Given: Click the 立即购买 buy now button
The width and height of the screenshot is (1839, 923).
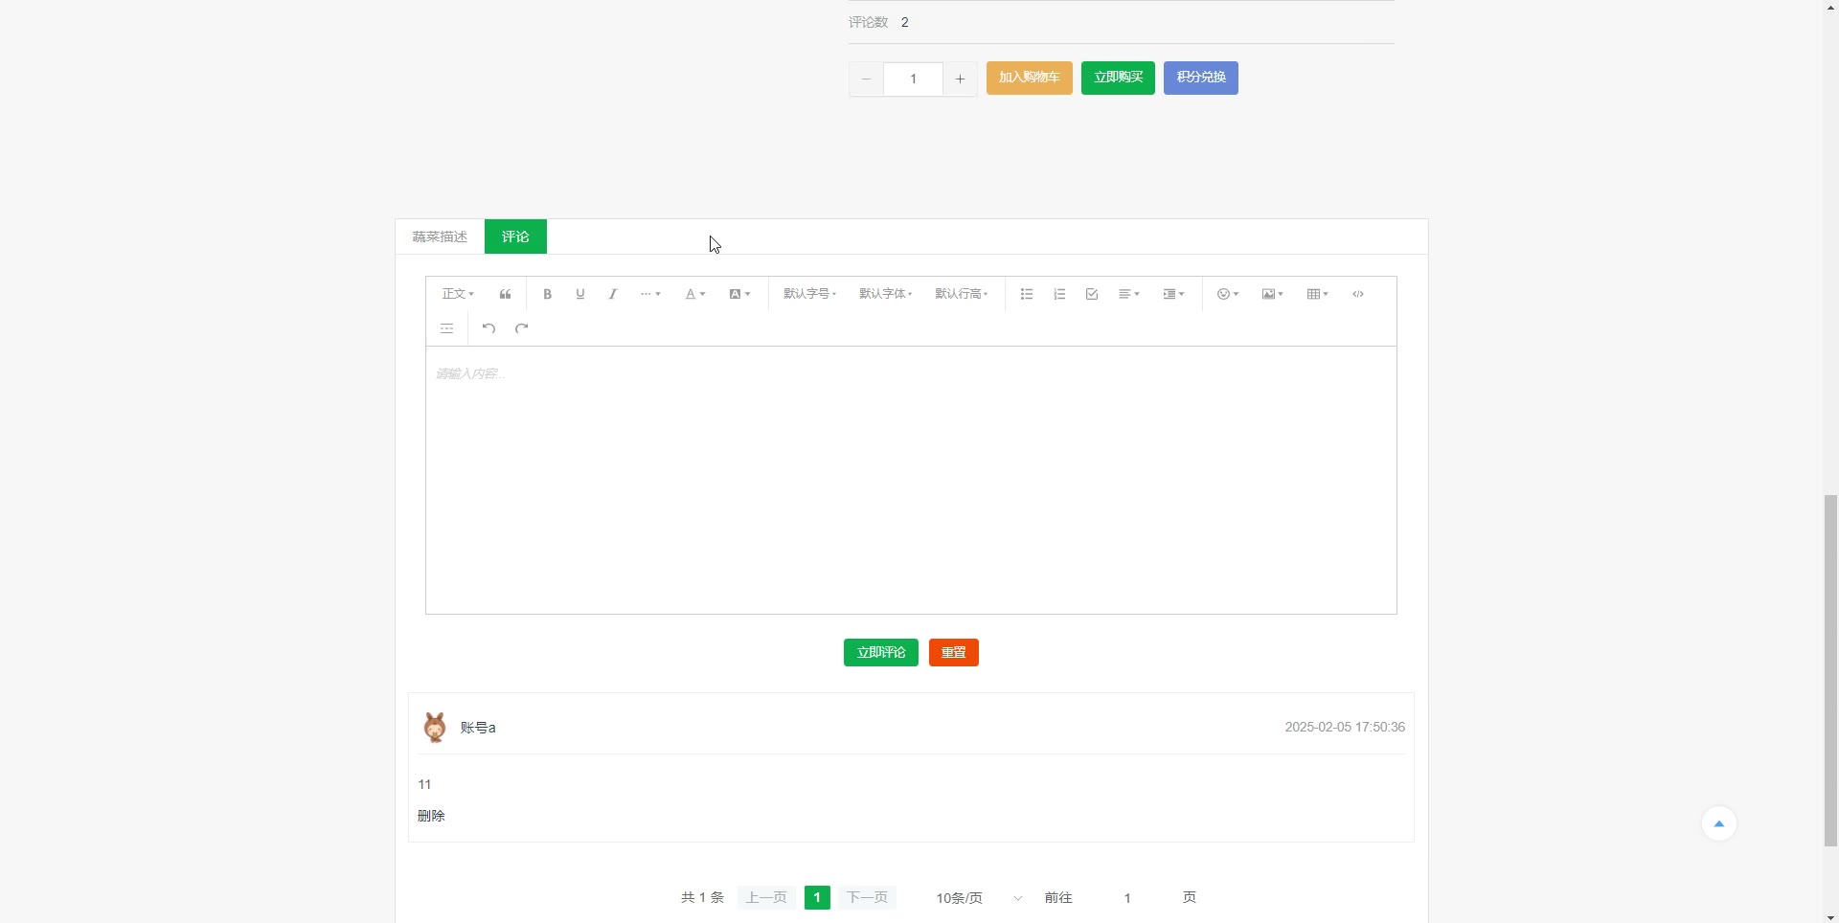Looking at the screenshot, I should (x=1118, y=78).
